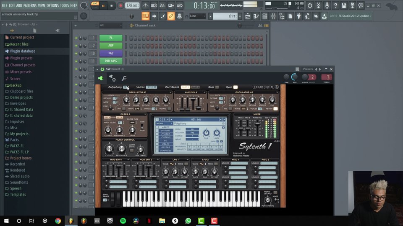Open the mixer from the toolbar
403x226 pixels.
[x=273, y=16]
